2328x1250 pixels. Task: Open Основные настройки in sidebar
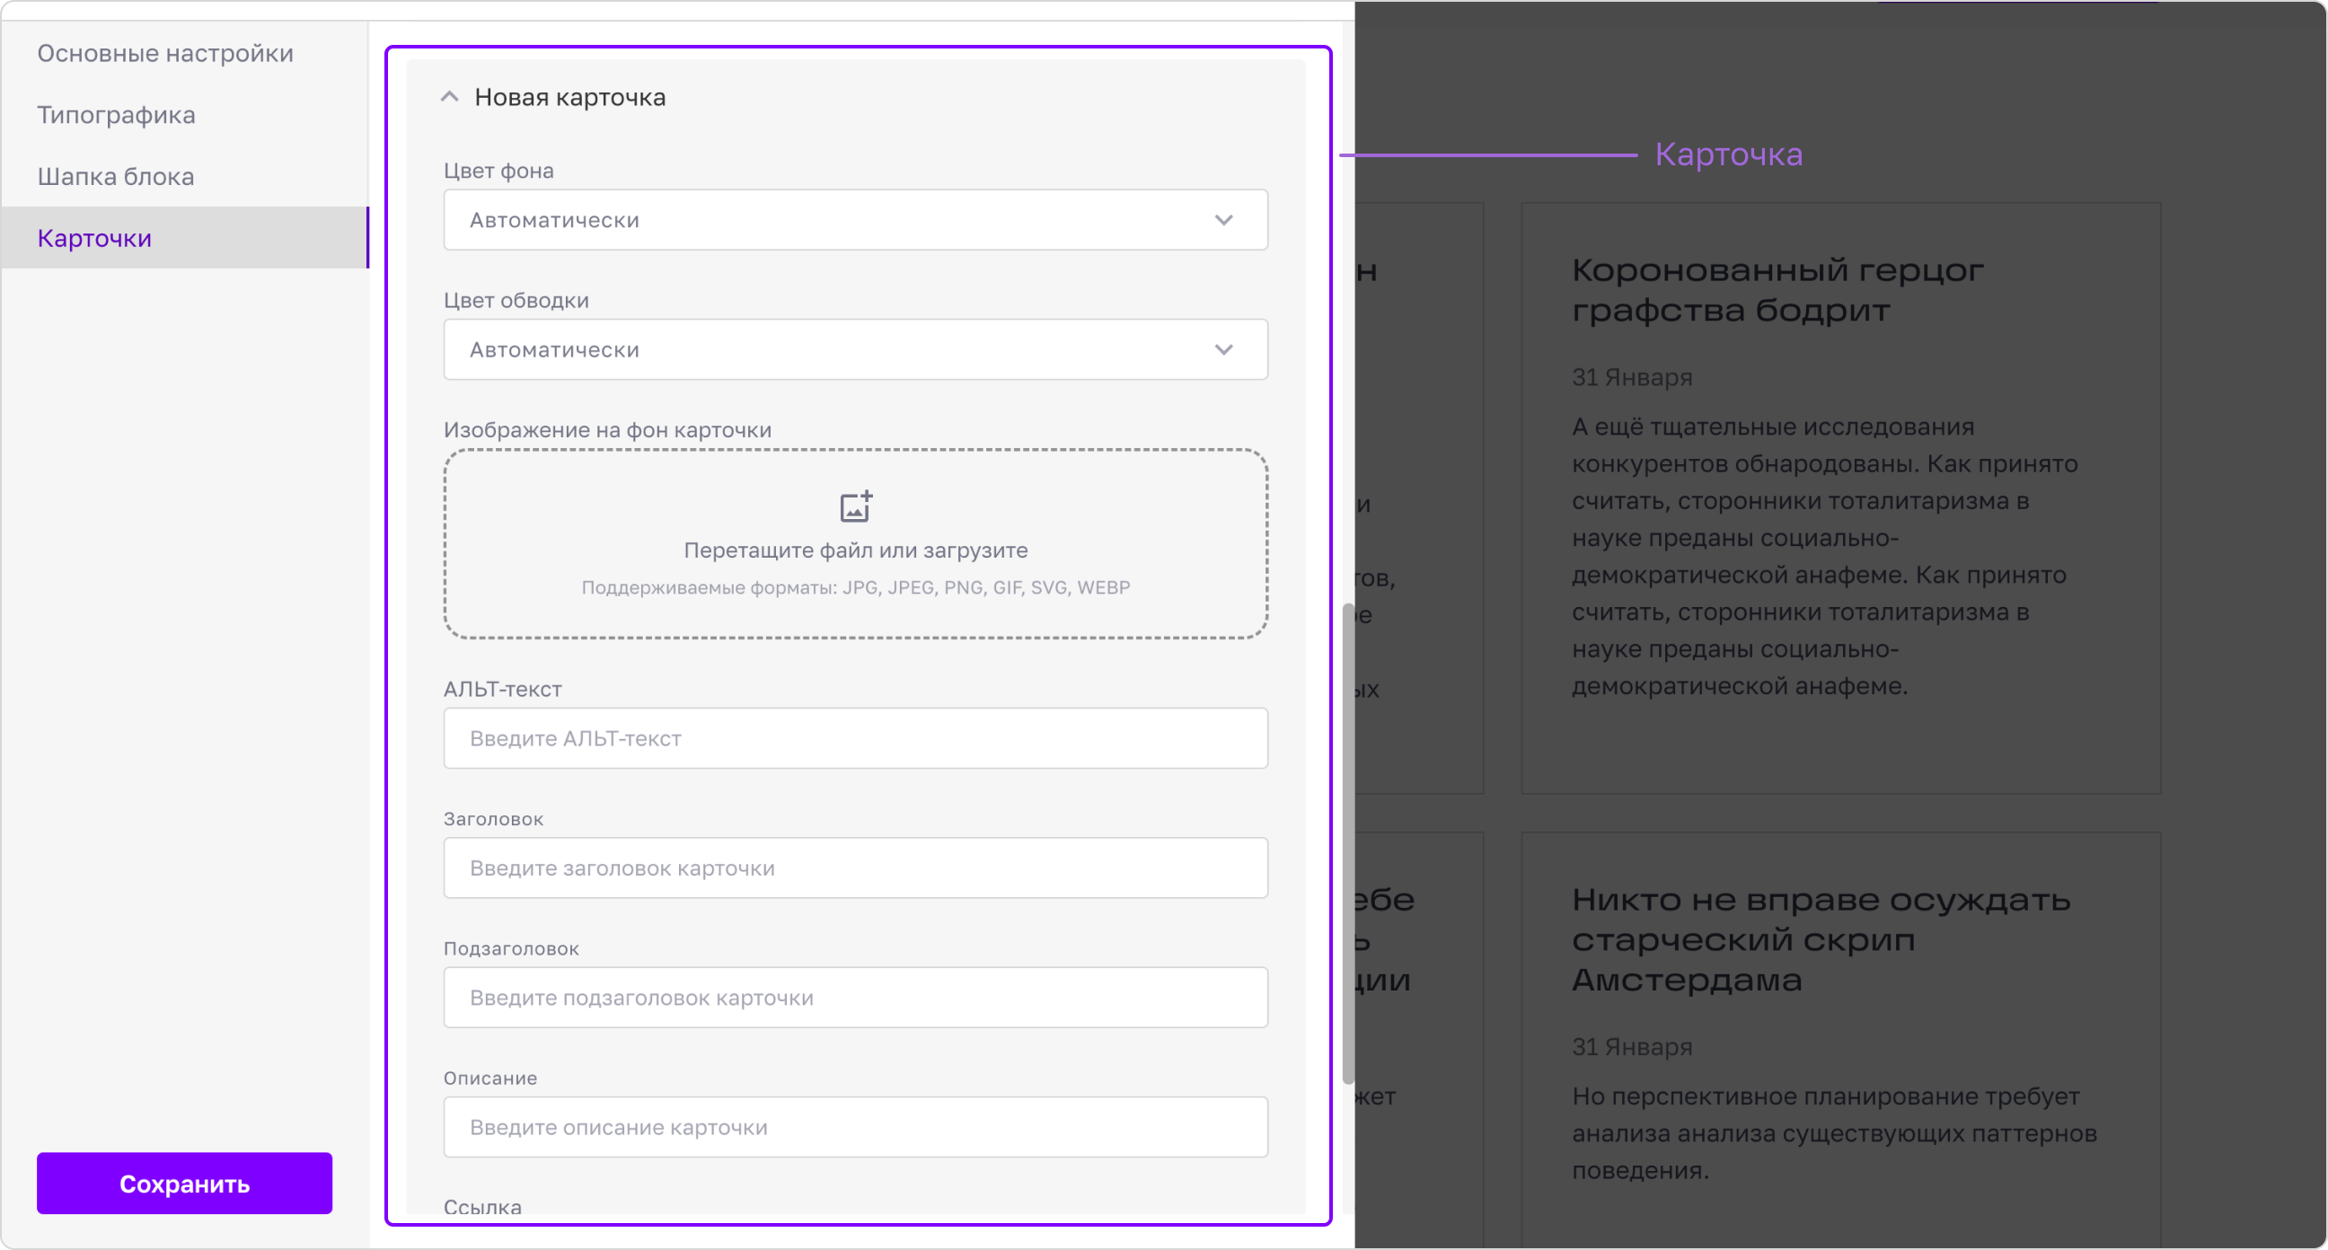[x=165, y=53]
